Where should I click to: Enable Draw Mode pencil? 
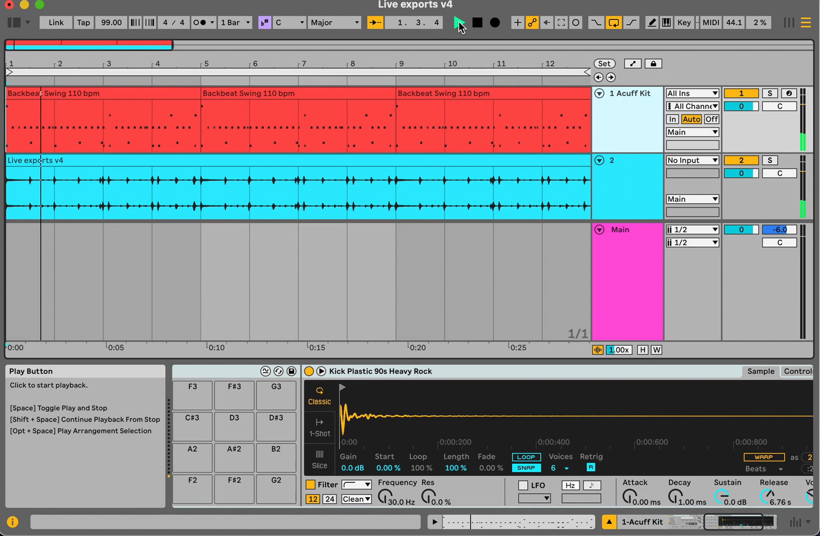coord(652,23)
